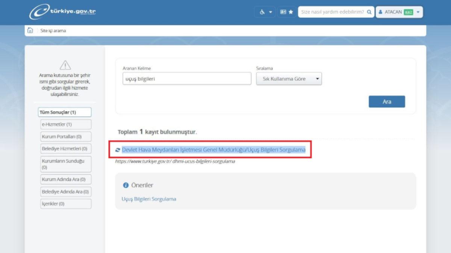Select the Belediye Hizmetleri filter
This screenshot has height=253, width=451.
click(x=65, y=149)
